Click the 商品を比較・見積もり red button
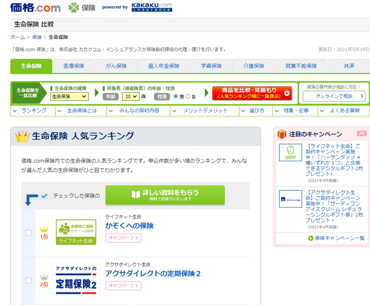Image resolution: width=370 pixels, height=305 pixels. coord(252,93)
